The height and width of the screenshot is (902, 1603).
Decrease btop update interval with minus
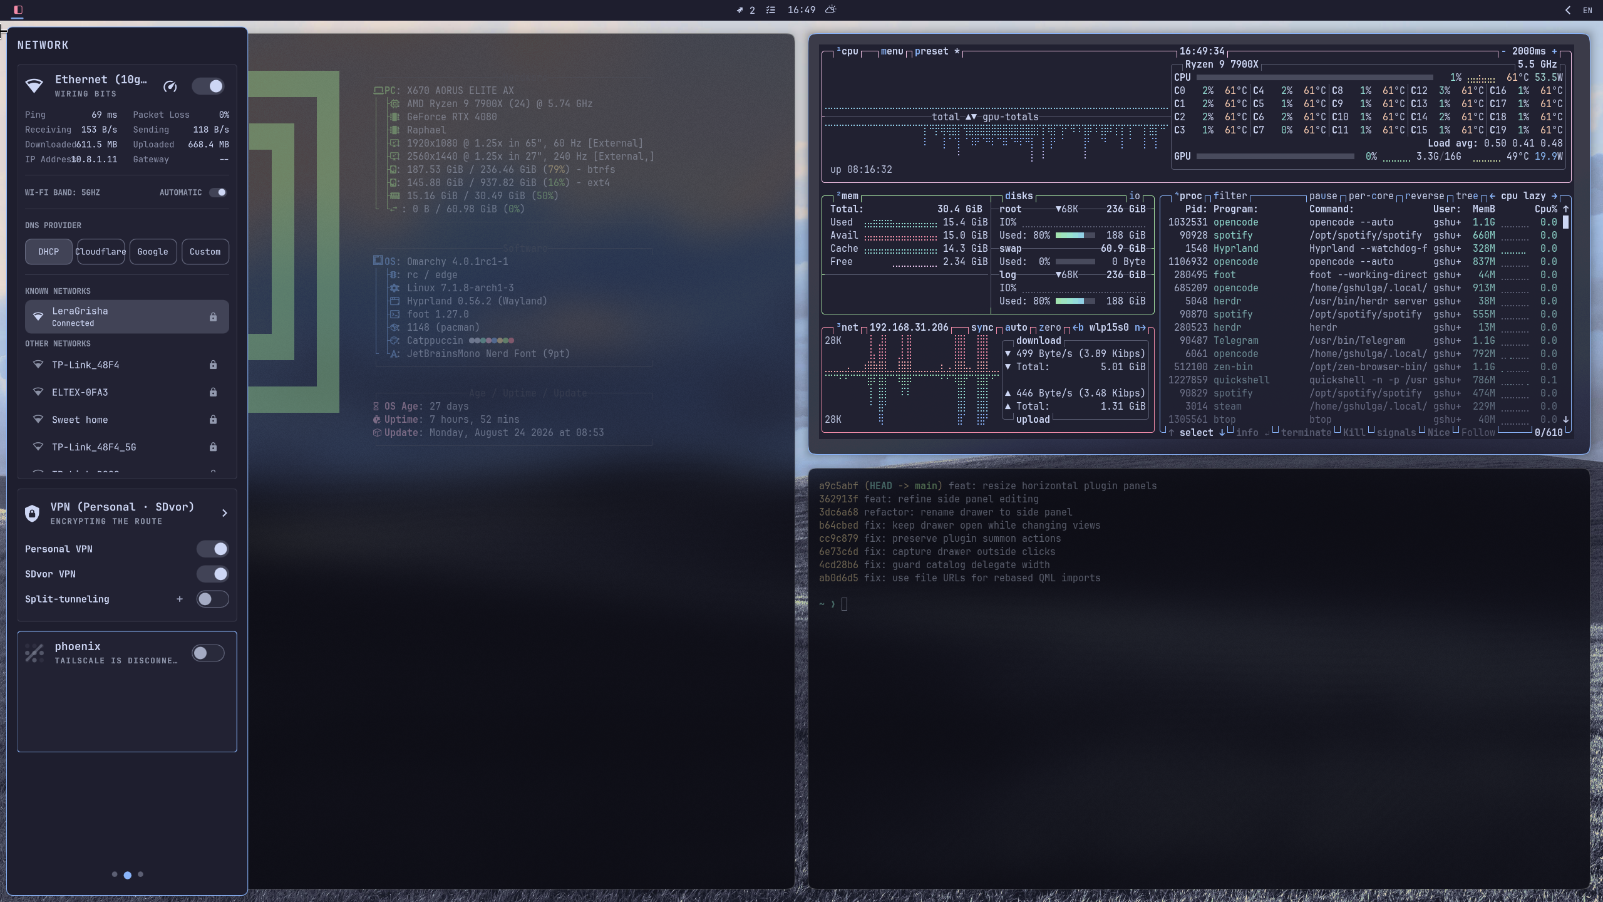[1503, 51]
